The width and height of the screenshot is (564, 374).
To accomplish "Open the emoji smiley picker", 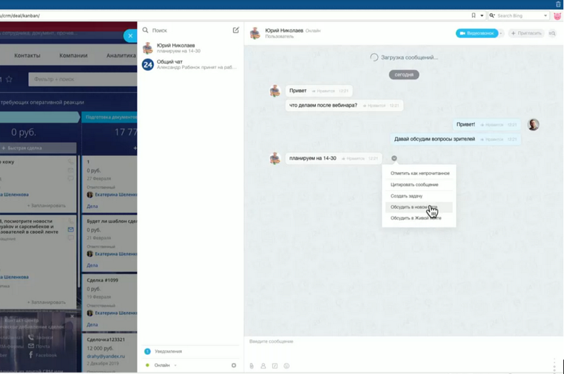I will tap(286, 365).
